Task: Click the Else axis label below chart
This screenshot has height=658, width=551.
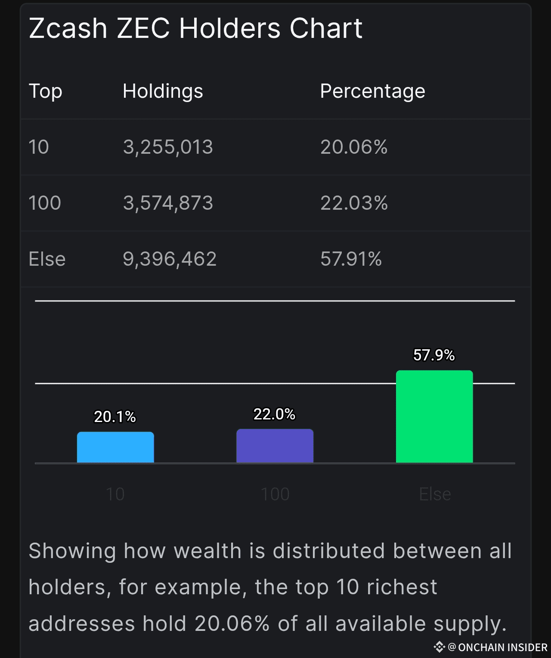Action: pos(435,494)
